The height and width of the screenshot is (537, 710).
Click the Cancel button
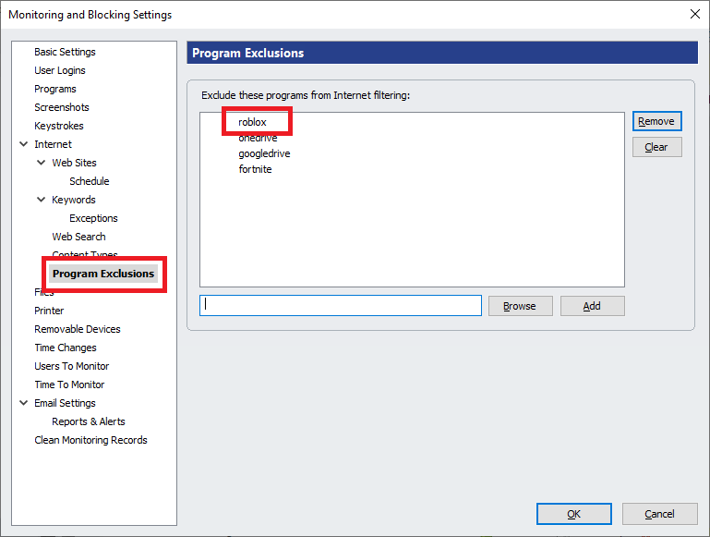[659, 514]
